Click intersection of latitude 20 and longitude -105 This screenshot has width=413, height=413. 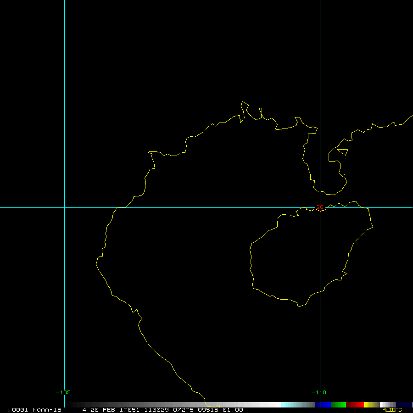pyautogui.click(x=64, y=207)
